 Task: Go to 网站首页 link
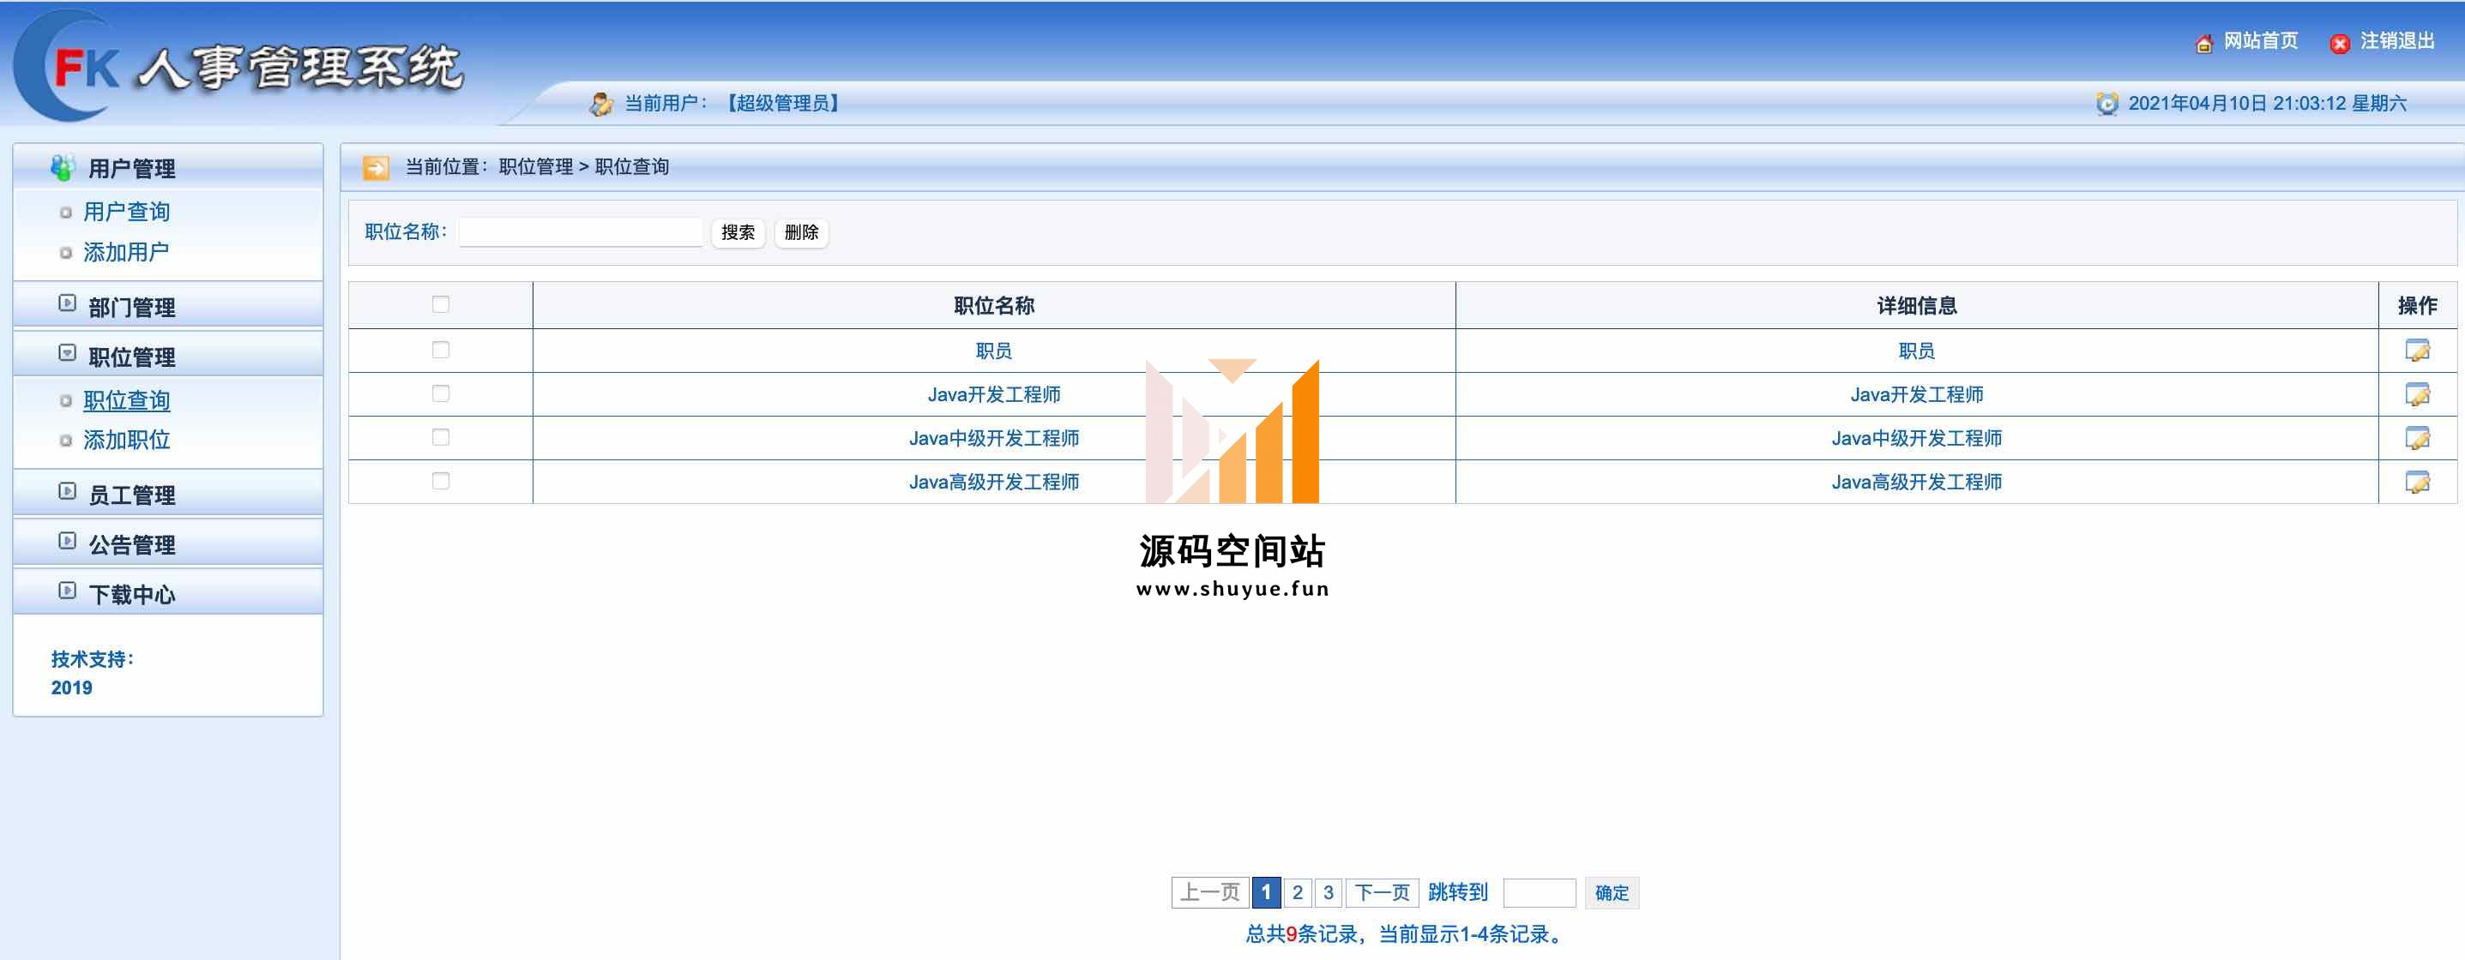2260,41
